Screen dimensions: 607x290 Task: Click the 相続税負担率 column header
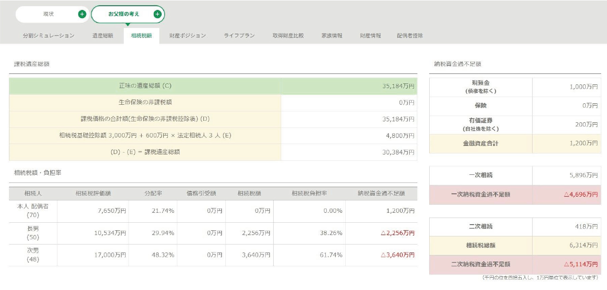coord(309,193)
